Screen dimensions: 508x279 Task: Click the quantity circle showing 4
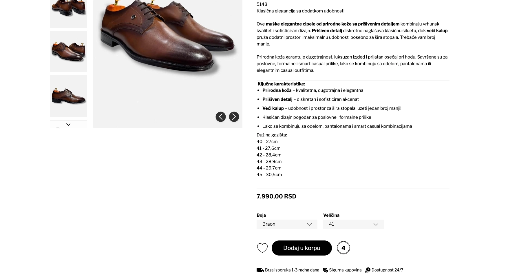[x=343, y=248]
